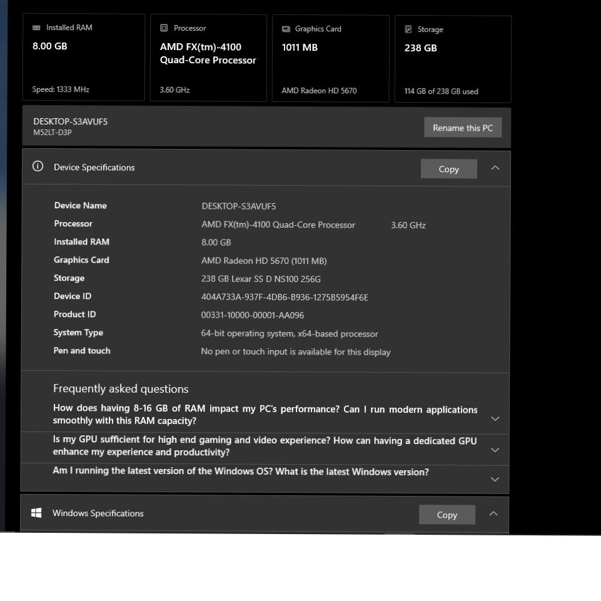This screenshot has height=601, width=601.
Task: Open the Storage 238 GB card
Action: click(x=453, y=59)
